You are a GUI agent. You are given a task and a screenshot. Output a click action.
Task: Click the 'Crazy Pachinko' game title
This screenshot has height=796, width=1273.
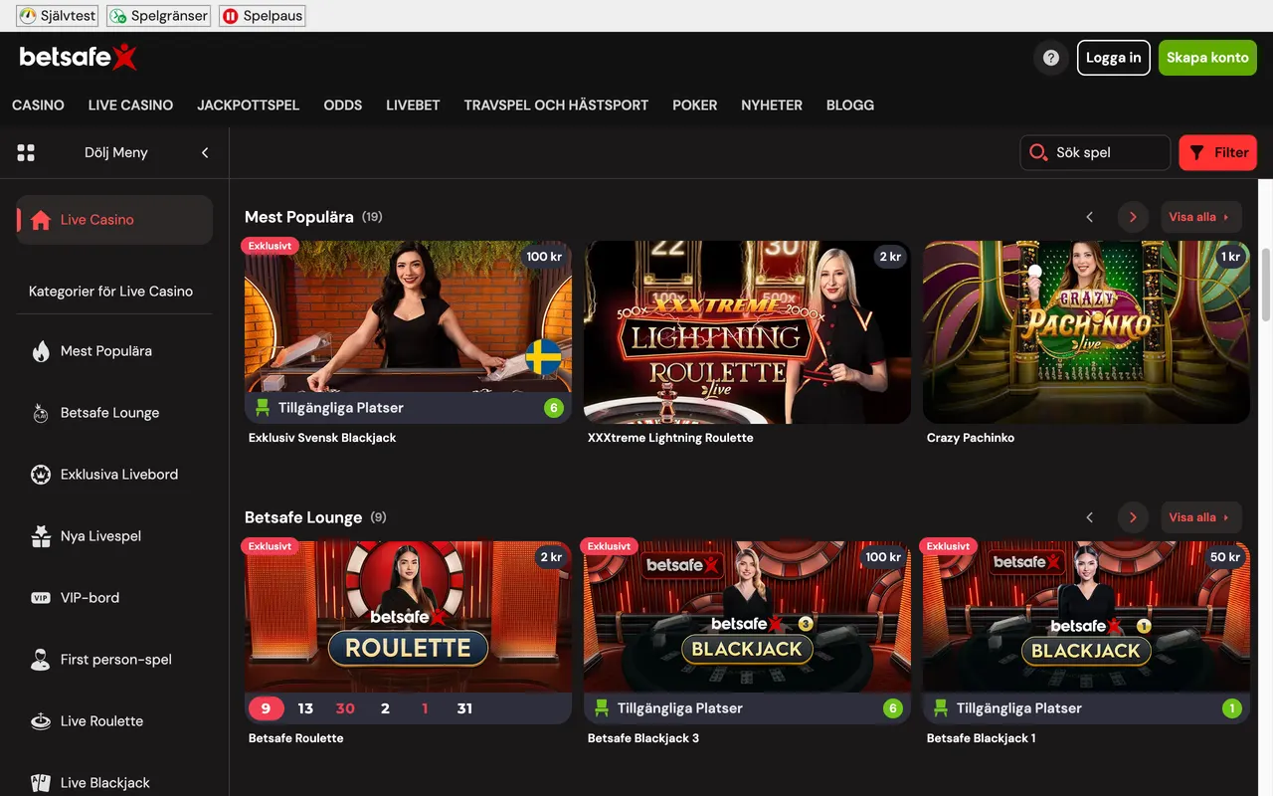pyautogui.click(x=971, y=438)
